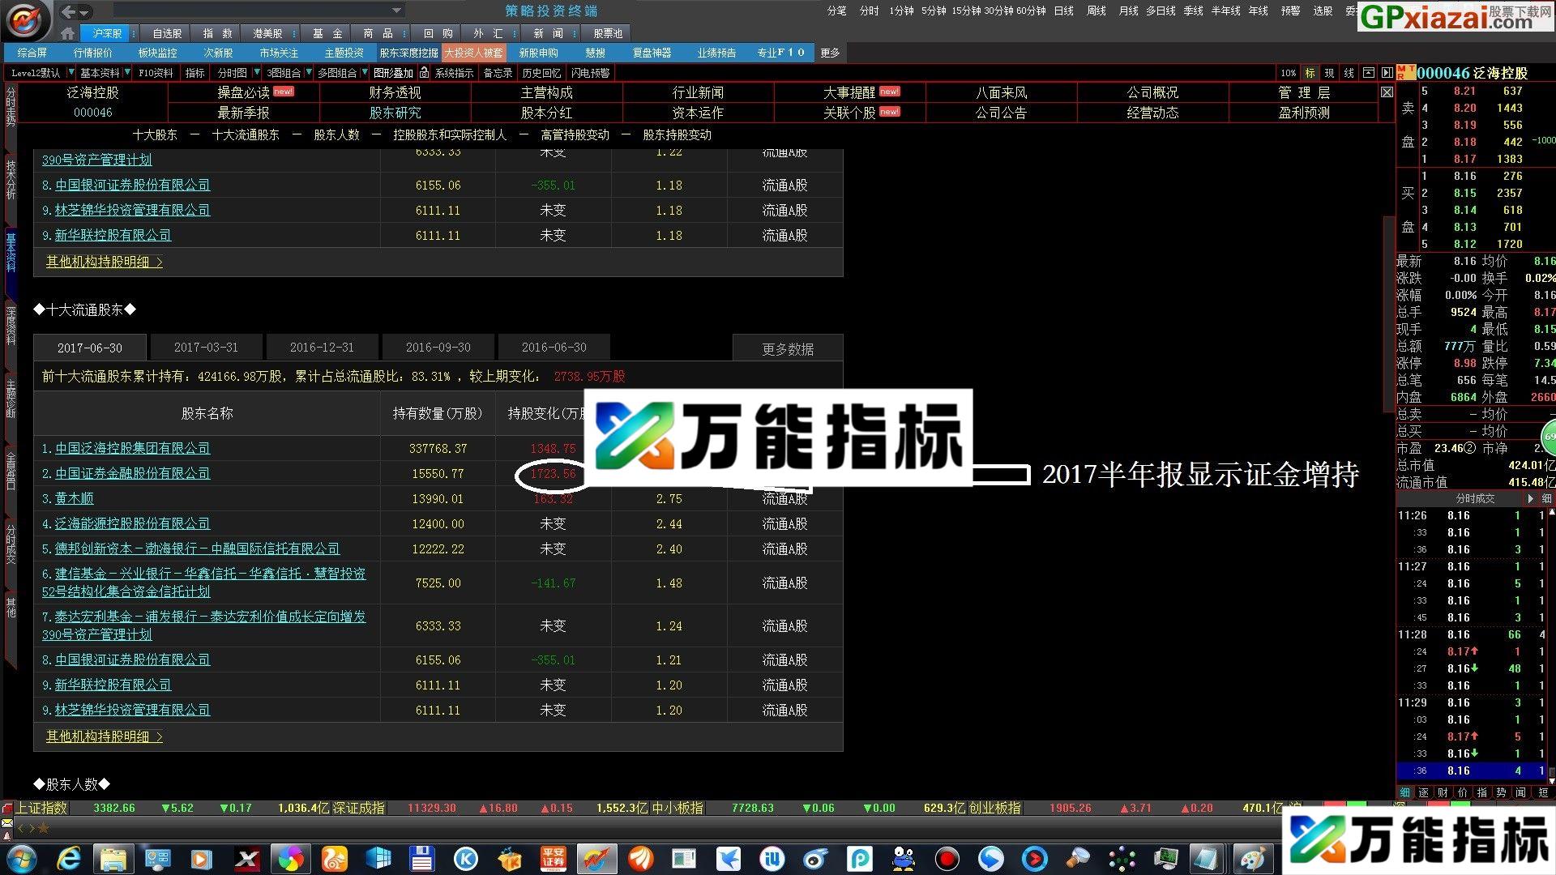Select the 2017-03-31 report period tab
1556x875 pixels.
207,347
